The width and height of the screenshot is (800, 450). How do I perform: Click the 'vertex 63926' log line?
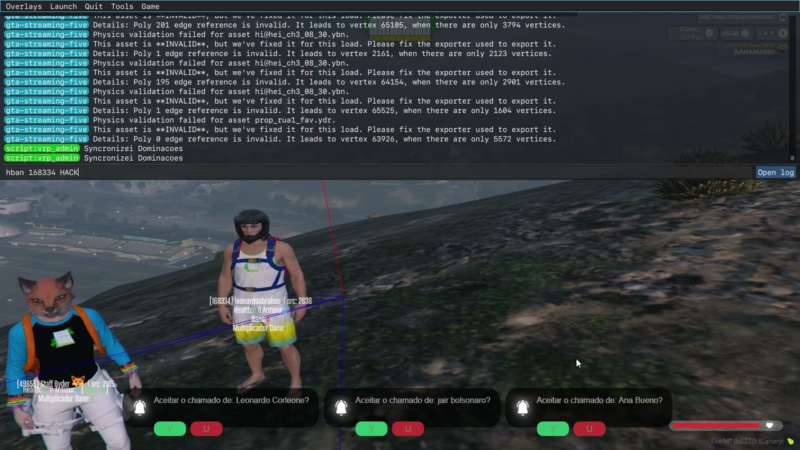point(324,139)
